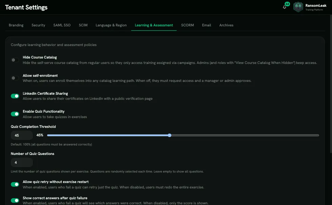Click the 'Configure learning behavior and assessment policies' text
Screen dimensions: 332x205
tap(54, 45)
